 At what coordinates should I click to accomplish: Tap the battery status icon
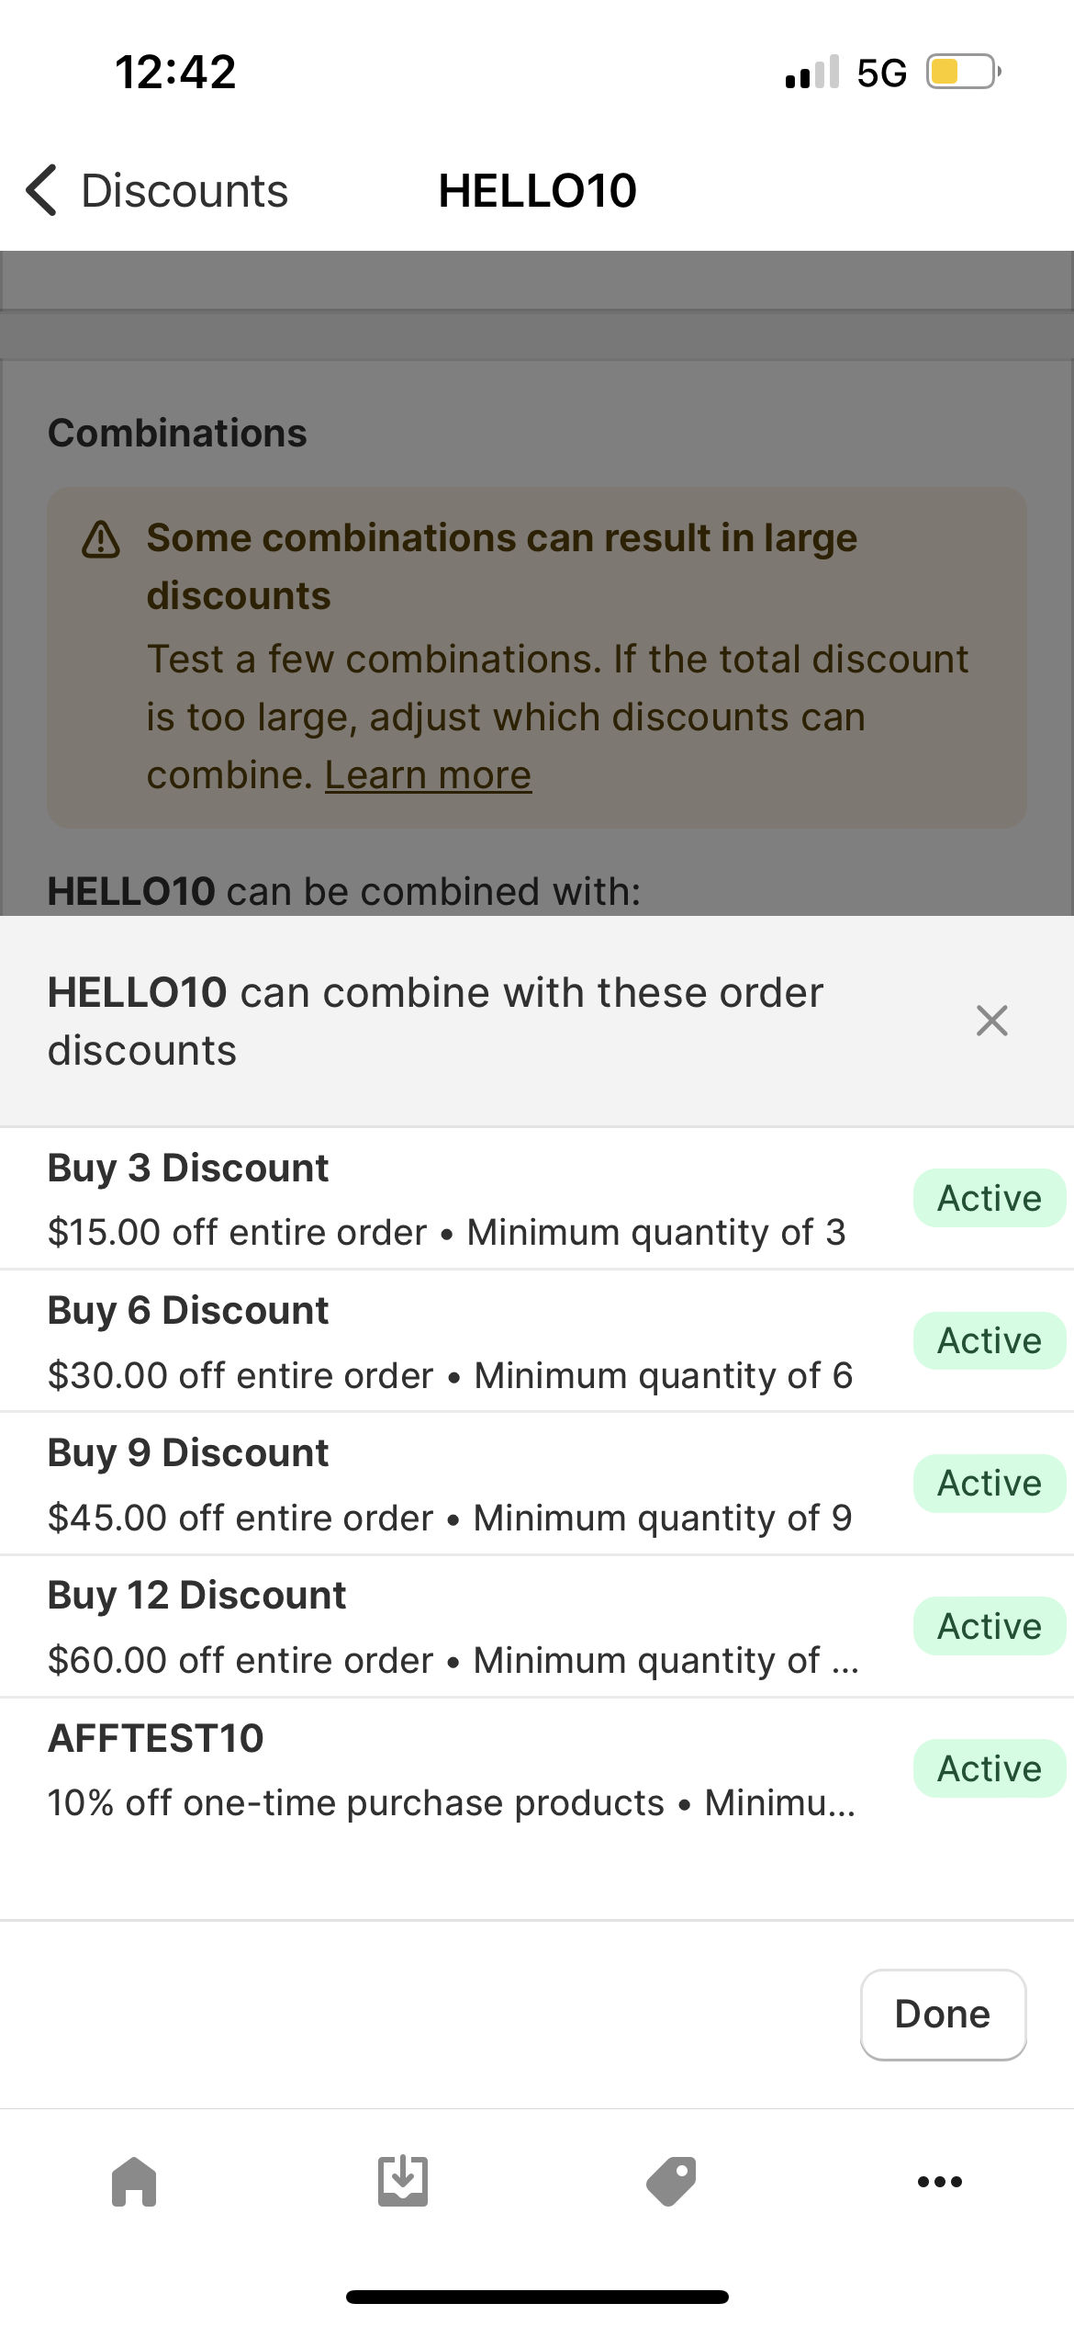tap(963, 72)
